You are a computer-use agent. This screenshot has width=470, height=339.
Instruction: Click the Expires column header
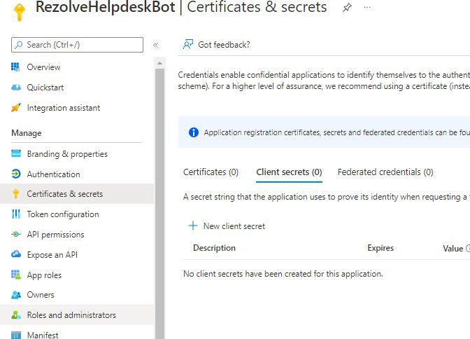coord(380,248)
